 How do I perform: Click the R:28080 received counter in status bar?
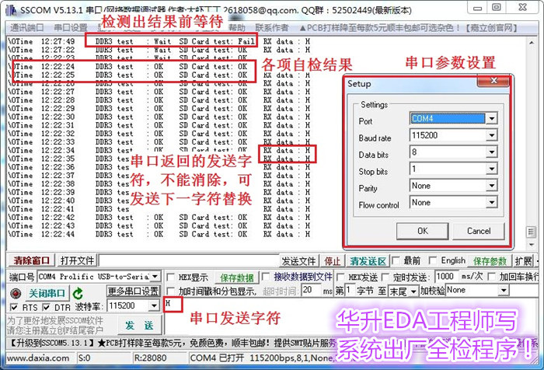(150, 358)
